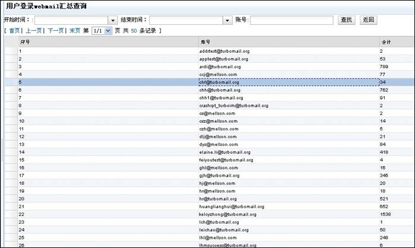The width and height of the screenshot is (415, 248).
Task: Click the kelcyzhong@turbomail.org account entry
Action: 227,214
